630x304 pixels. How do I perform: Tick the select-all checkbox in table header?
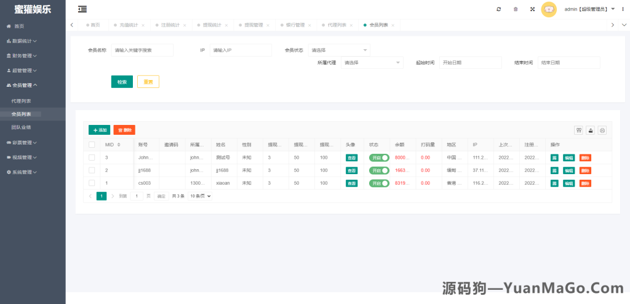click(x=92, y=145)
